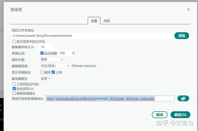198x131 pixels.
Task: Uncheck 自动保存(U) checkbox
Action: click(14, 89)
